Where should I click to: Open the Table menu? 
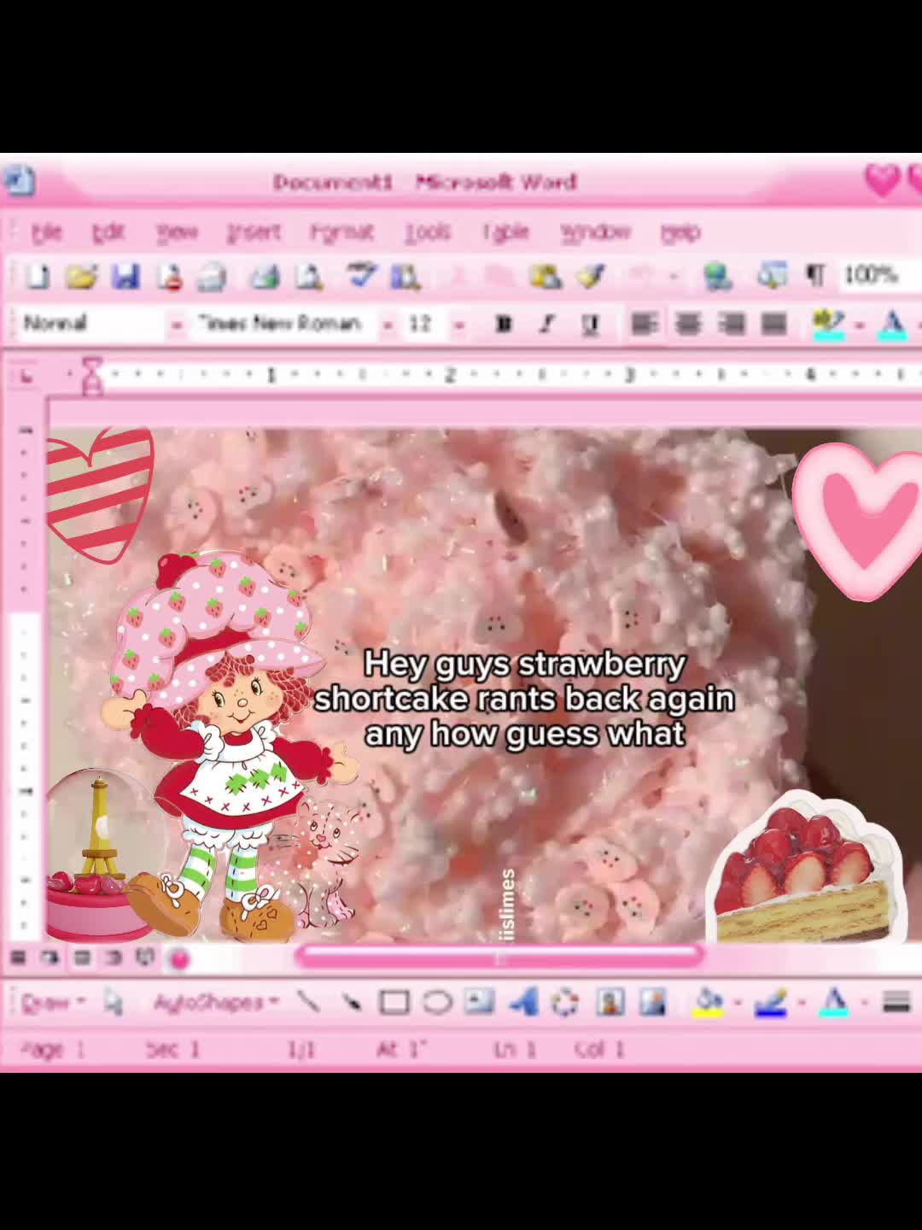pos(505,231)
